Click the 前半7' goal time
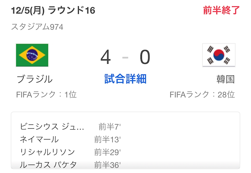The image size is (251, 173). [x=110, y=127]
